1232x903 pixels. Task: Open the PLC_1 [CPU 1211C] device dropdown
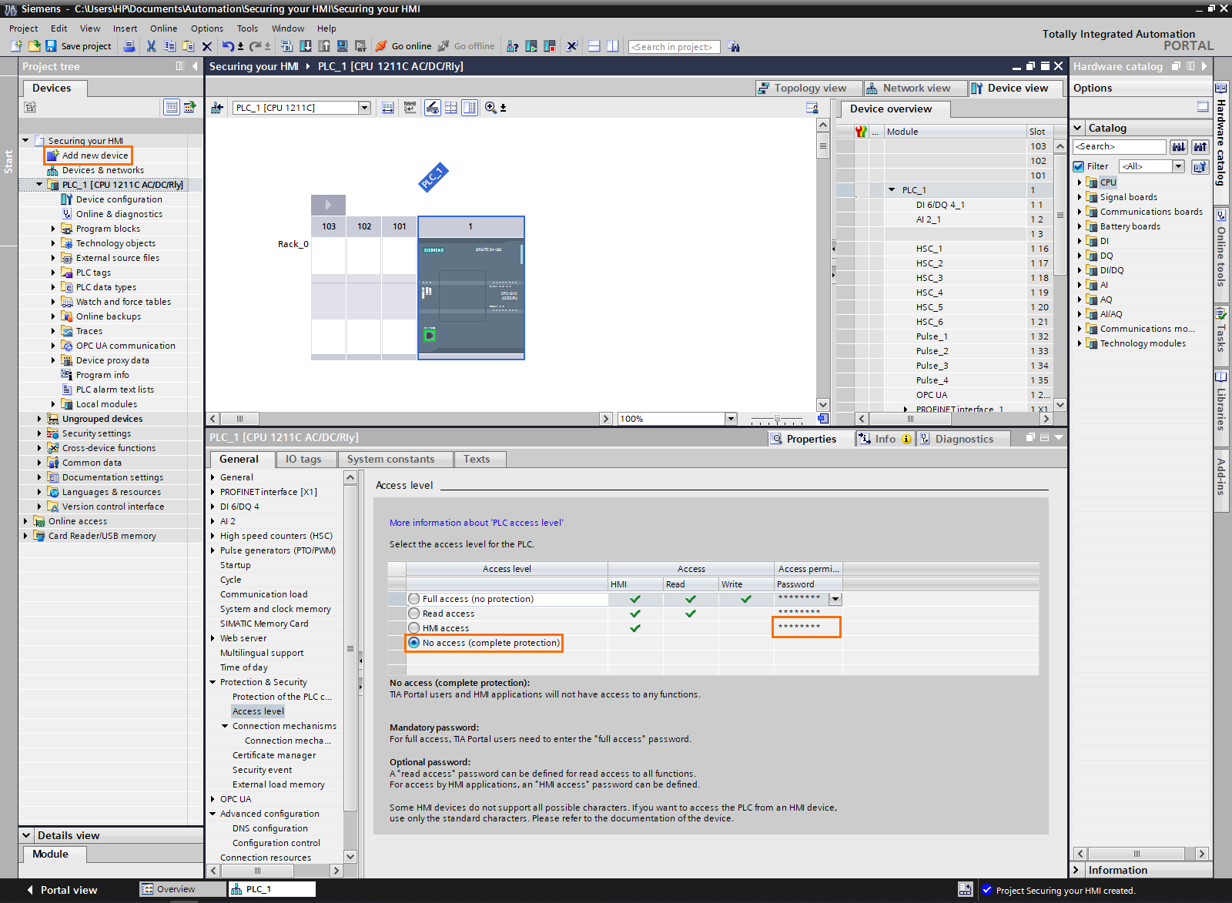[363, 107]
